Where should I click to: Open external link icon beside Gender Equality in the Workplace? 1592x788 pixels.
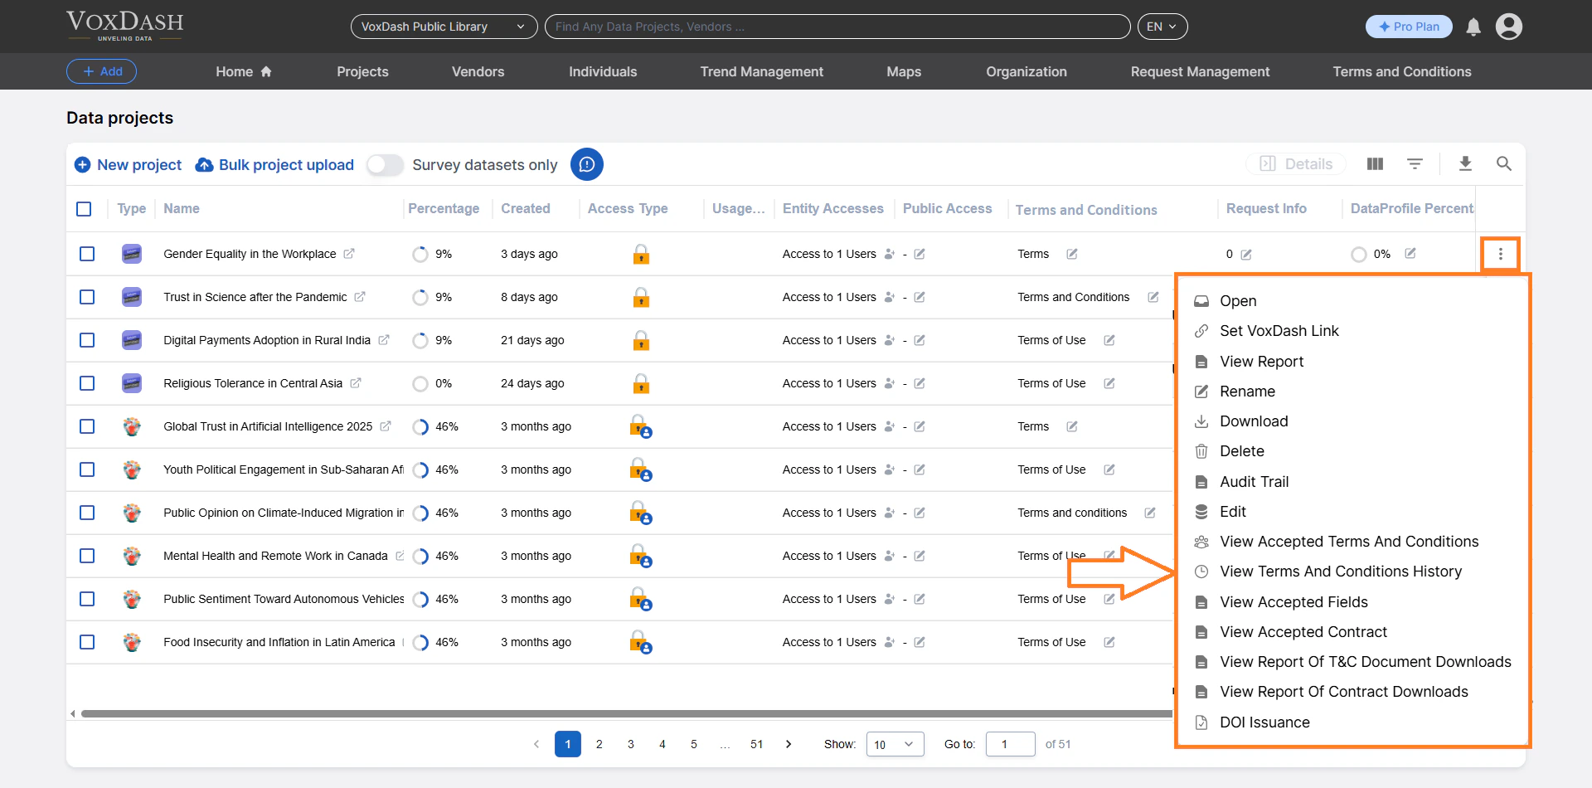[x=349, y=254]
